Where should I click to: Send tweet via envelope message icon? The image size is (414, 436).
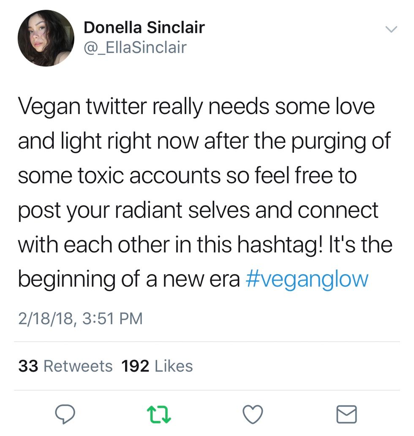click(x=346, y=414)
